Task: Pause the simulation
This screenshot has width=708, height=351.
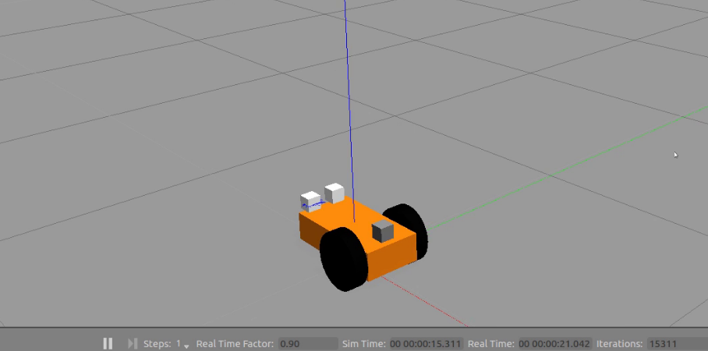Action: tap(108, 343)
